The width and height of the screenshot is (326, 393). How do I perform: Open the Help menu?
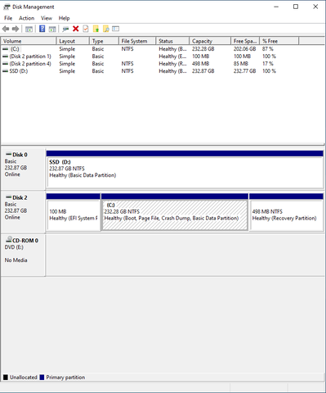click(64, 18)
